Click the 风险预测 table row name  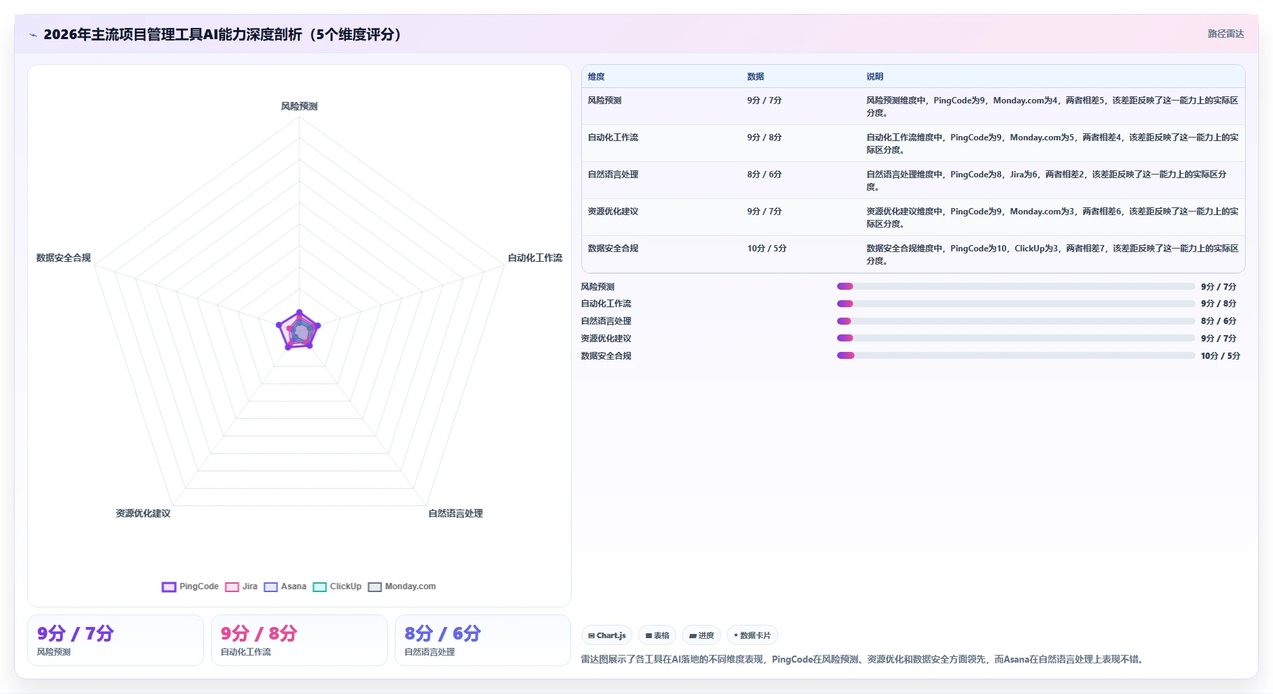coord(604,101)
